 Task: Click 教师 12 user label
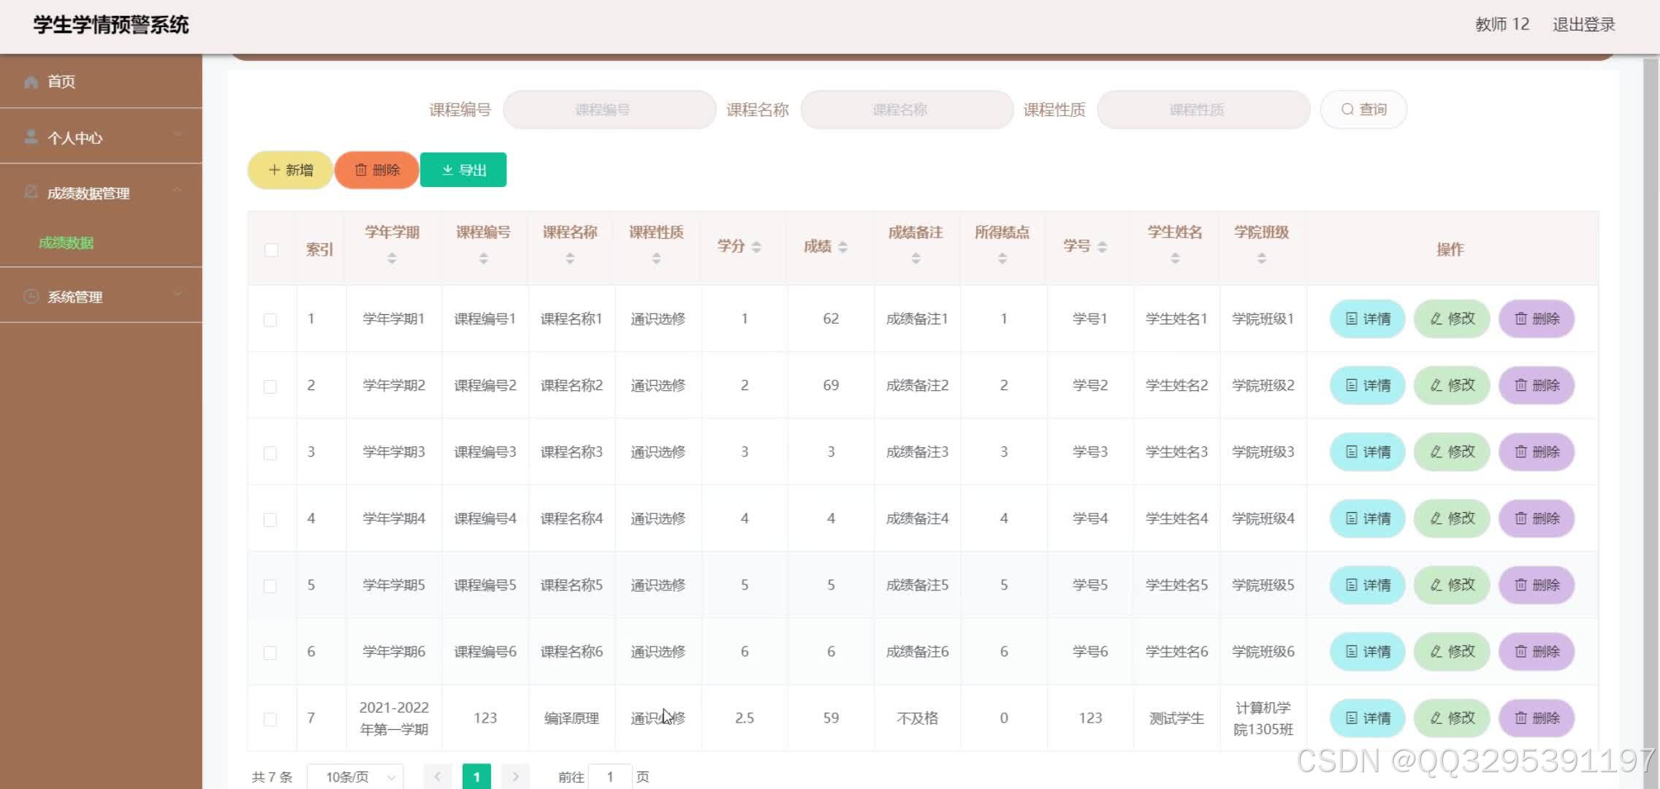1502,25
